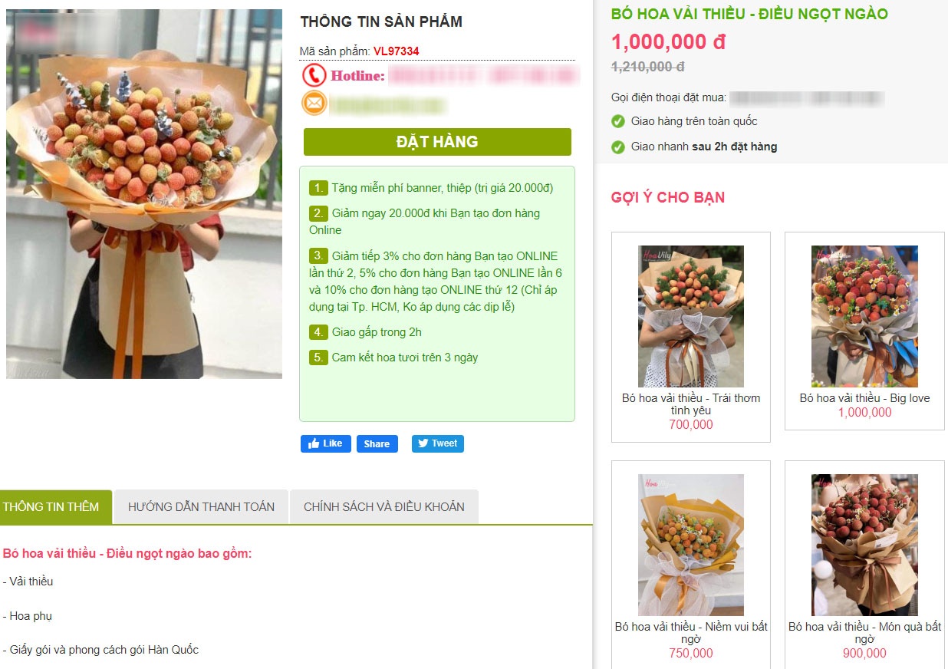Open the main lychee bouquet product image
948x669 pixels.
point(144,194)
